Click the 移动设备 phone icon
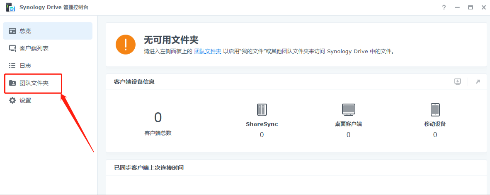490x195 pixels. [435, 109]
